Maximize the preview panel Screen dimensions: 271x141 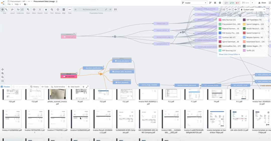click(87, 87)
